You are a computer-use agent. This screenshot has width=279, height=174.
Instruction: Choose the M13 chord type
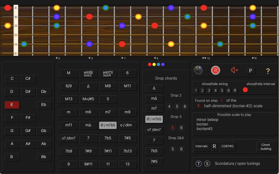coord(69,99)
